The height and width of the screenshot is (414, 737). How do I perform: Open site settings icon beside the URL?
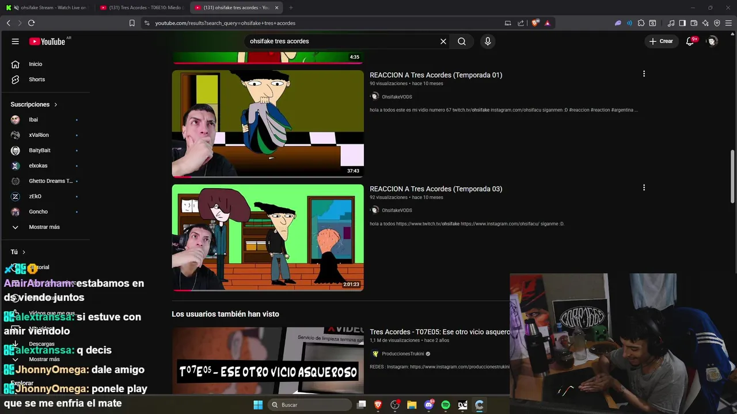tap(147, 23)
